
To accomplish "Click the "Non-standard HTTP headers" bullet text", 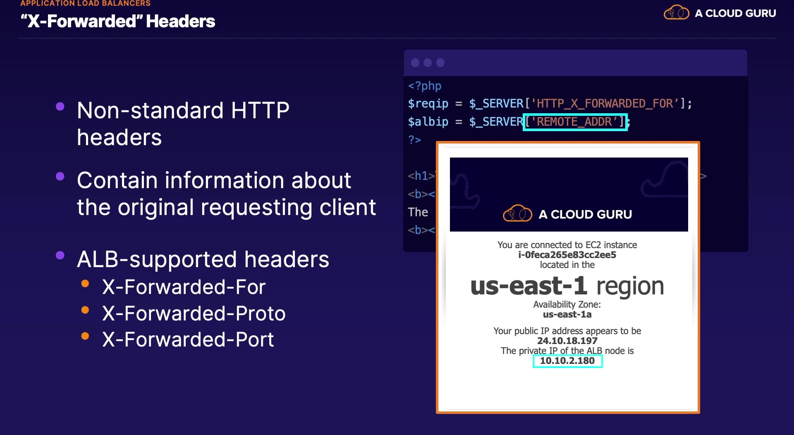I will pyautogui.click(x=183, y=124).
